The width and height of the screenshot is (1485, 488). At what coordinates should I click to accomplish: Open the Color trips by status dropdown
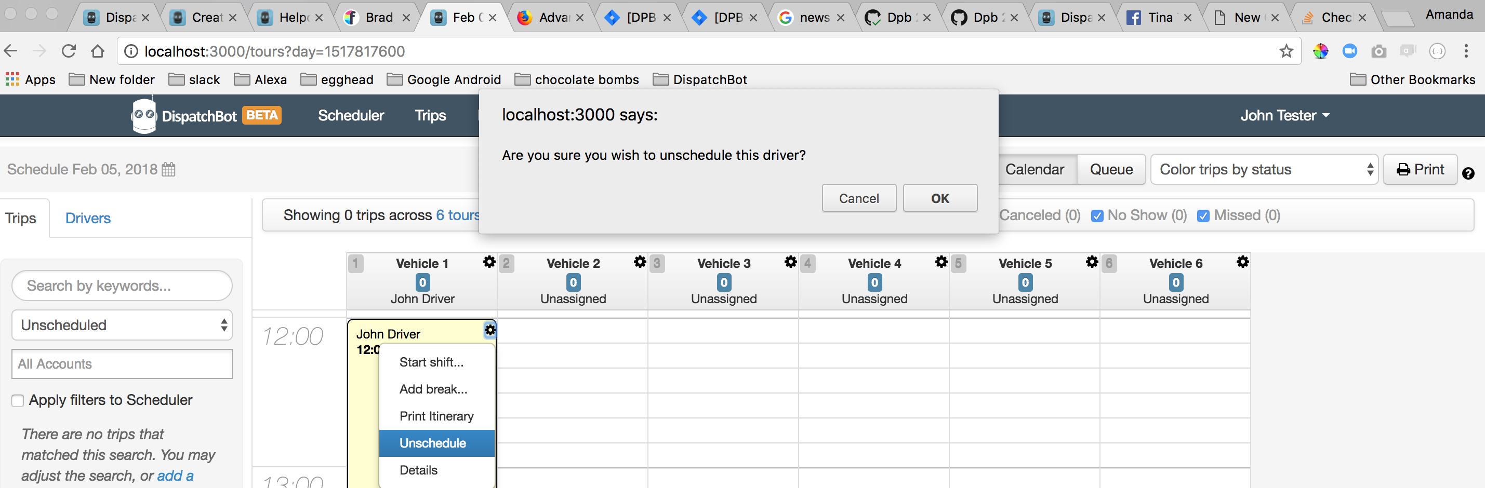coord(1264,169)
